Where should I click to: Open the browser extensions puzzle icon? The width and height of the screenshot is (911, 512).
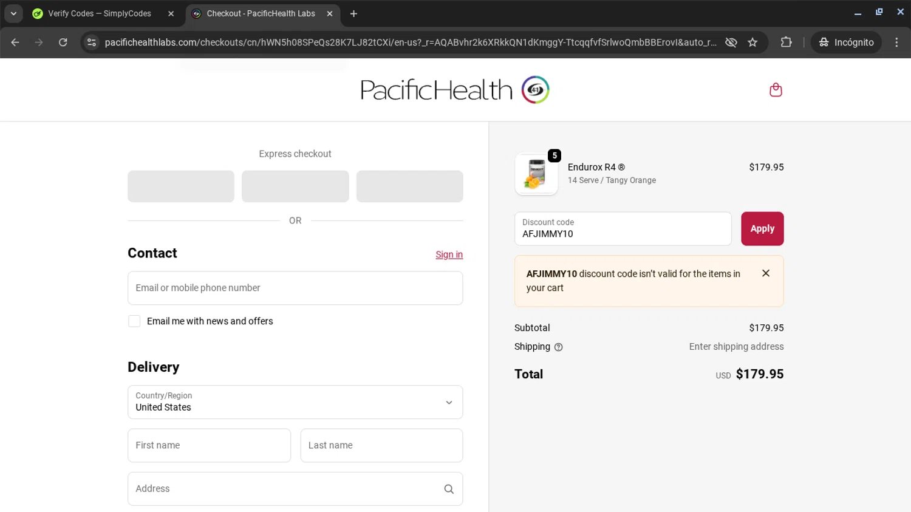[x=786, y=43]
